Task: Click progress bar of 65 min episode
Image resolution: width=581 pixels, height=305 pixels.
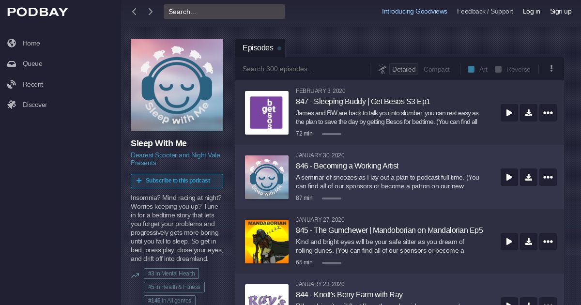Action: [332, 263]
